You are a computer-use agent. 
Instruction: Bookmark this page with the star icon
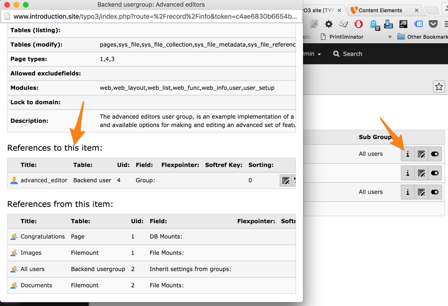pos(439,86)
